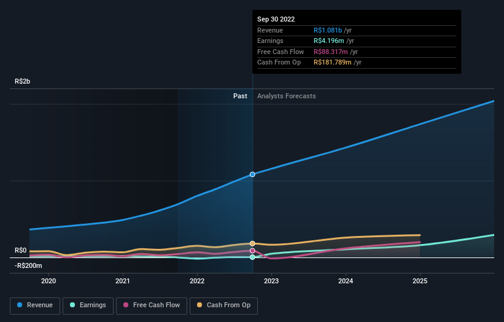Toggle the Cash From Op legend button
Screen dimensions: 504x322
(x=223, y=305)
